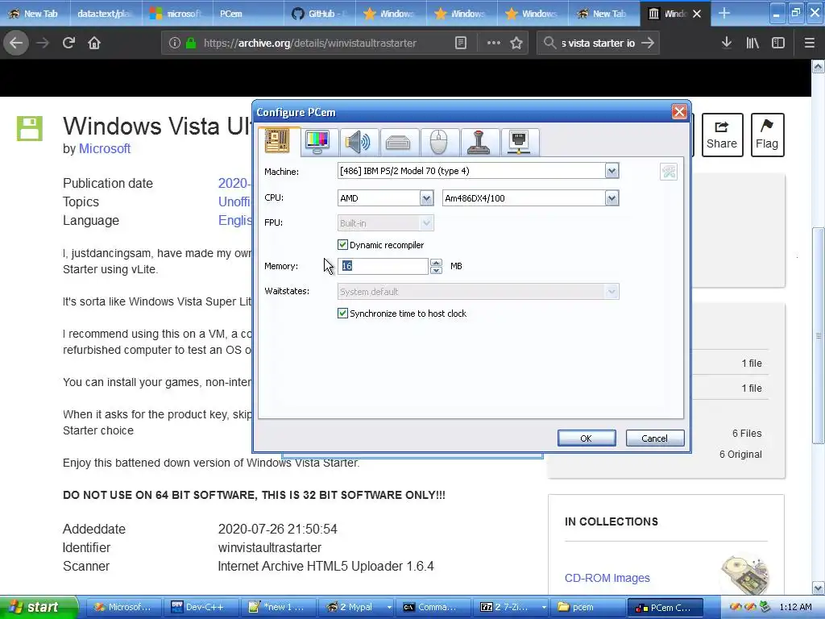Switch to Dev-C++ in the taskbar

click(x=201, y=607)
